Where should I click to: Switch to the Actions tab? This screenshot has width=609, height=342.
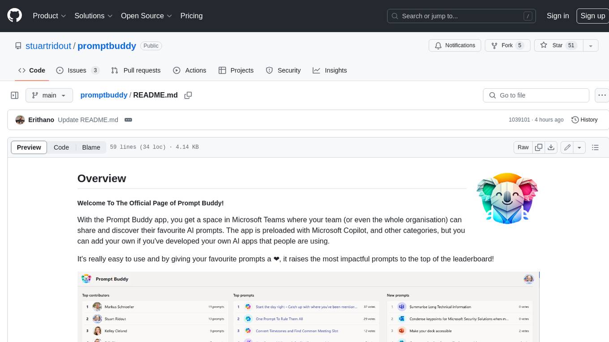(x=189, y=70)
